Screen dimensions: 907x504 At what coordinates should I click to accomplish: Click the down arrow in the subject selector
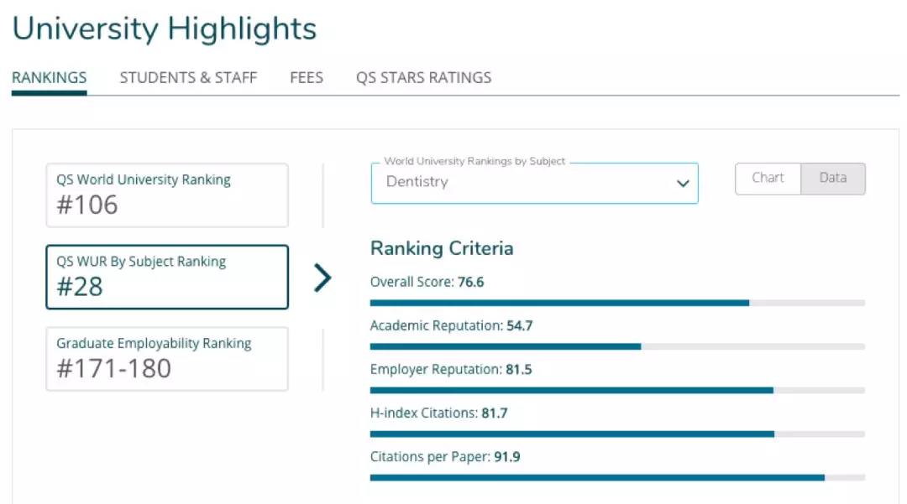point(683,184)
